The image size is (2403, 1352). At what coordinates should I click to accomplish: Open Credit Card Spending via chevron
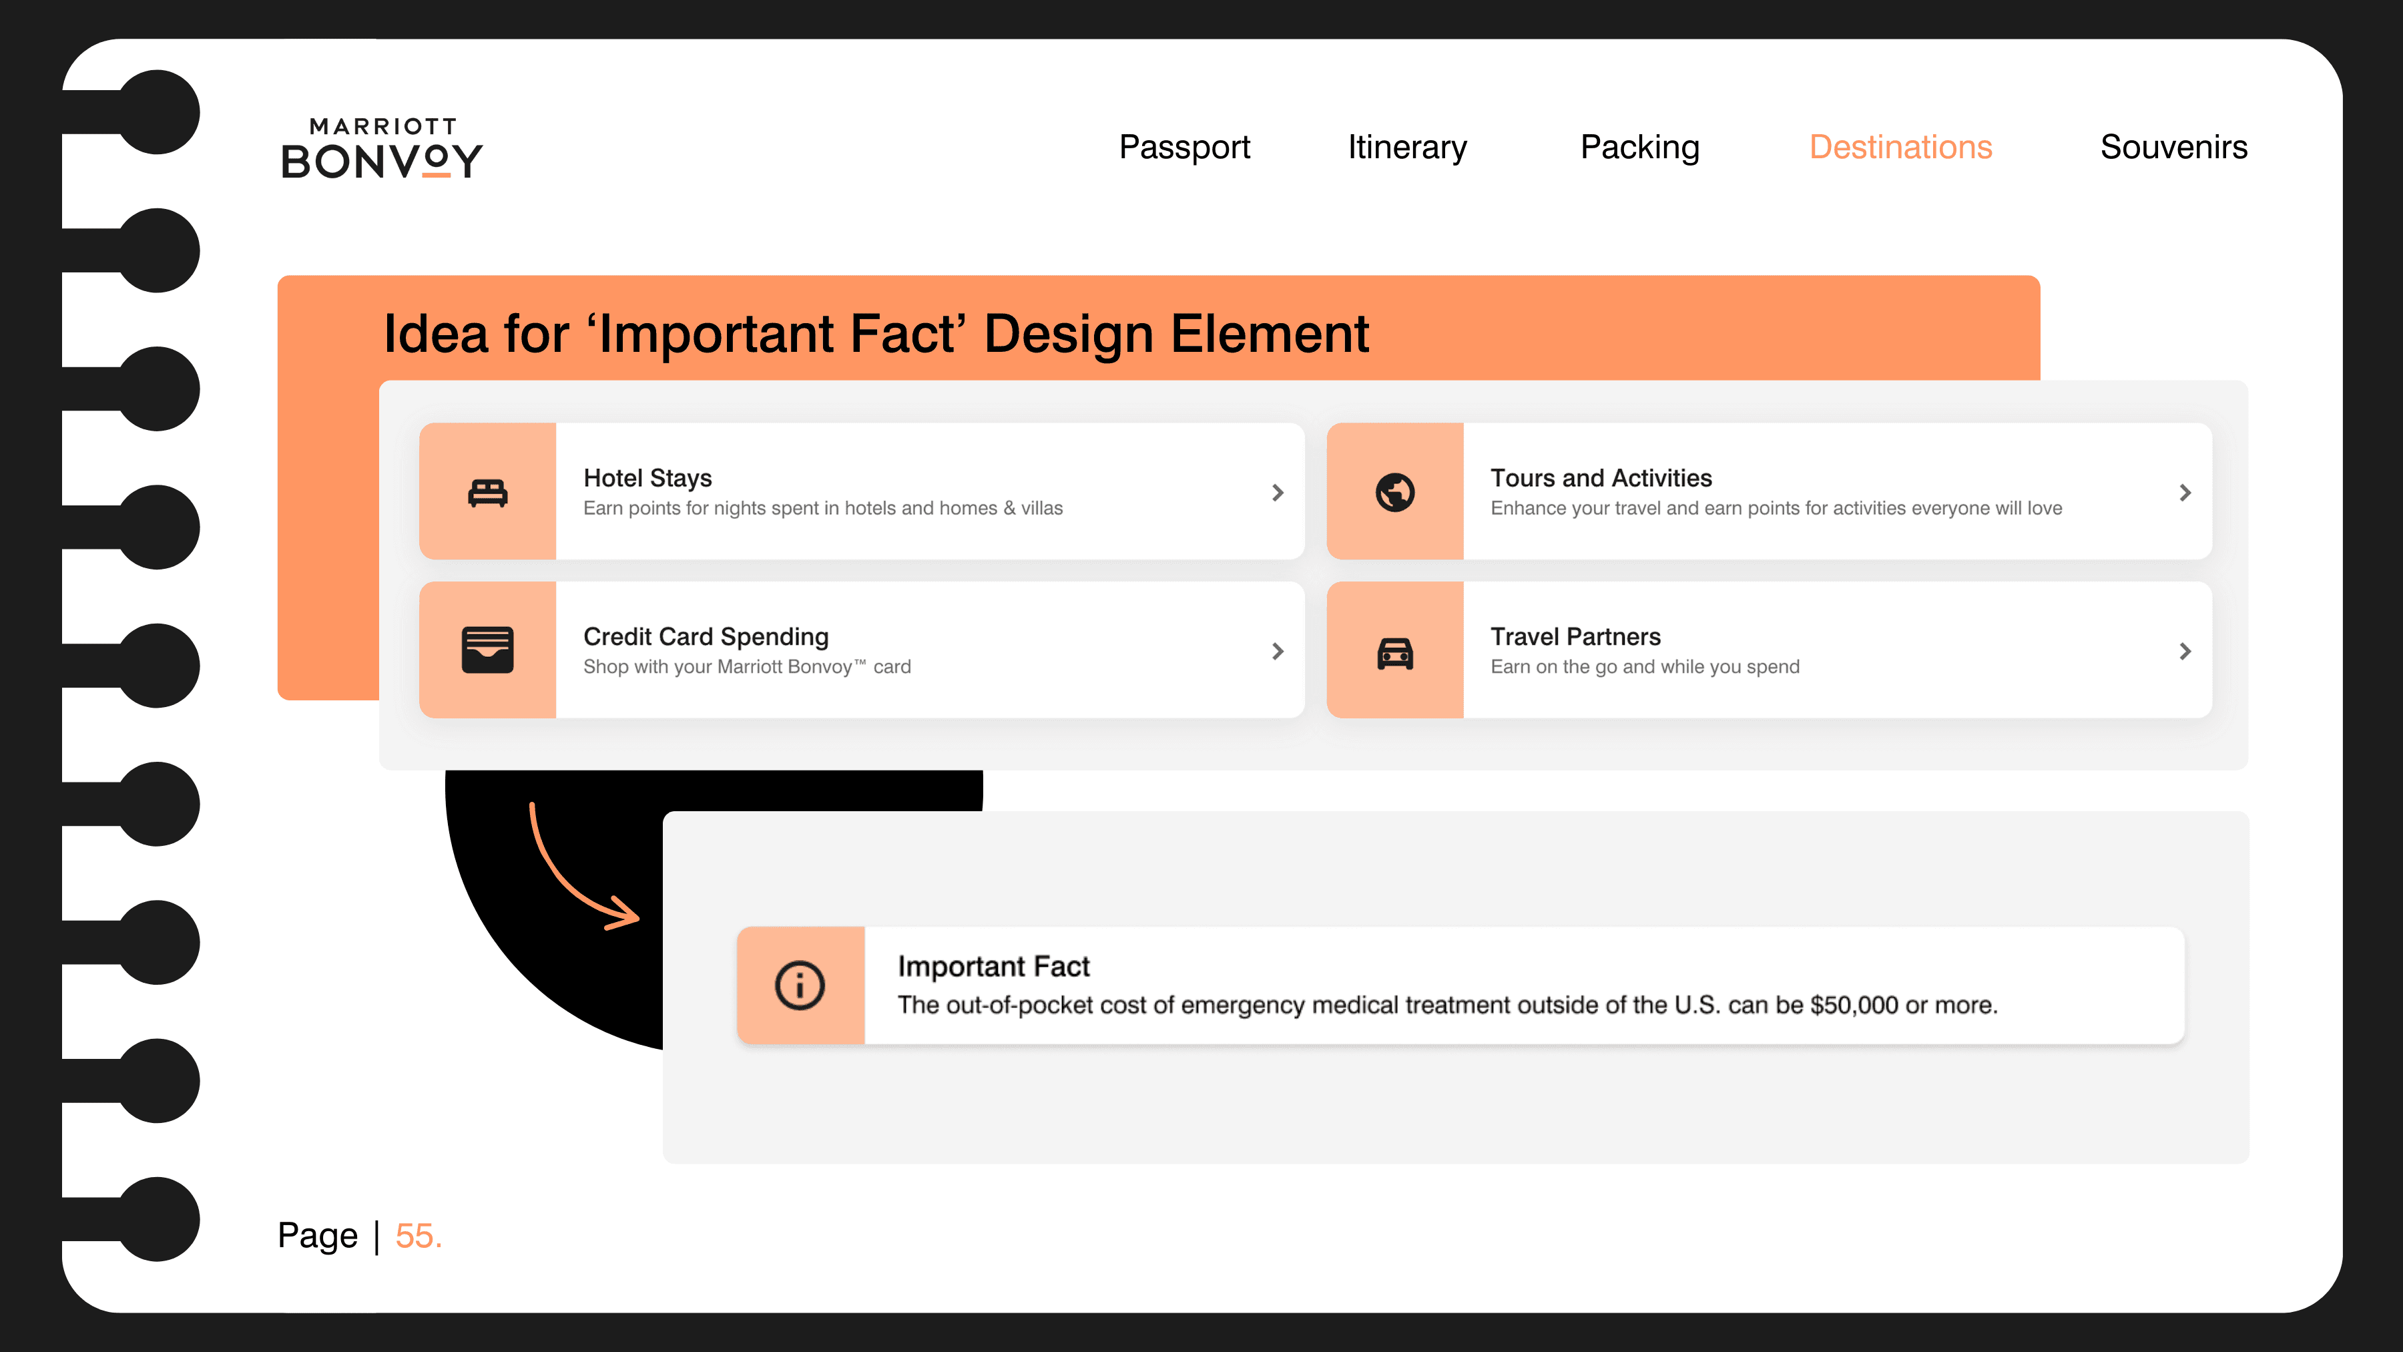point(1277,651)
